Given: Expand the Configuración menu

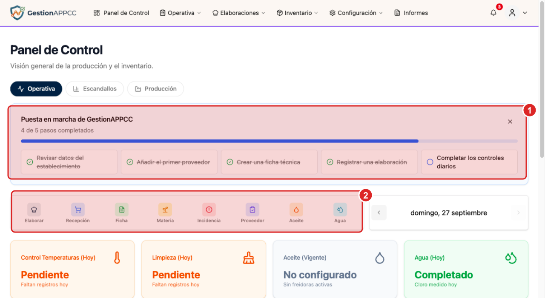Looking at the screenshot, I should click(x=356, y=13).
